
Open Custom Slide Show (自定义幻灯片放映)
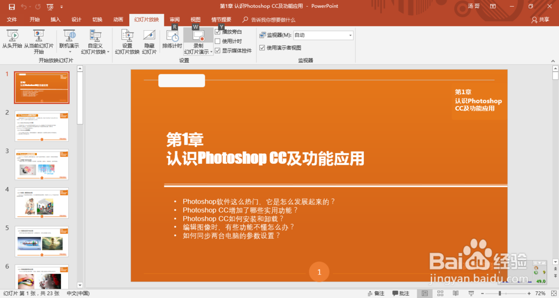click(x=95, y=42)
